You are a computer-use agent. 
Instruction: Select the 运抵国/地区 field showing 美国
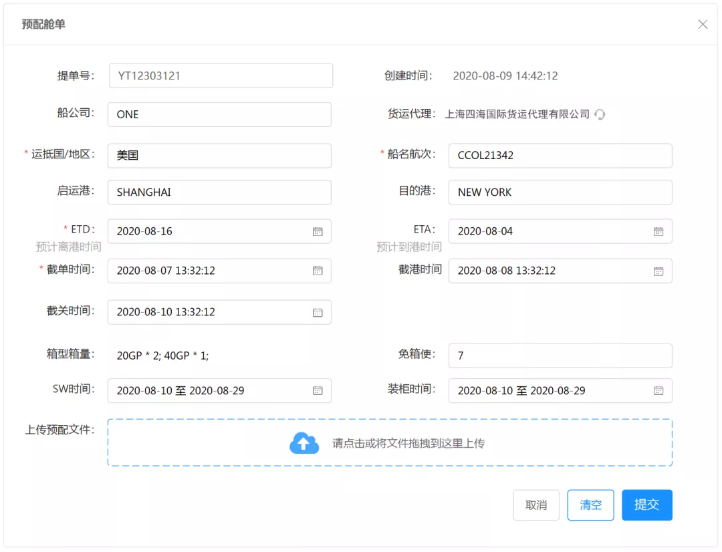(219, 155)
